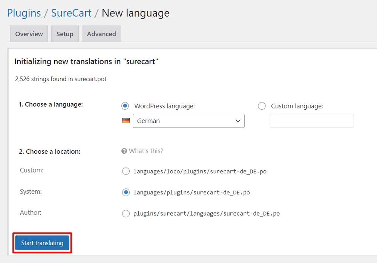377x263 pixels.
Task: Open the Plugins breadcrumb link
Action: [x=24, y=13]
